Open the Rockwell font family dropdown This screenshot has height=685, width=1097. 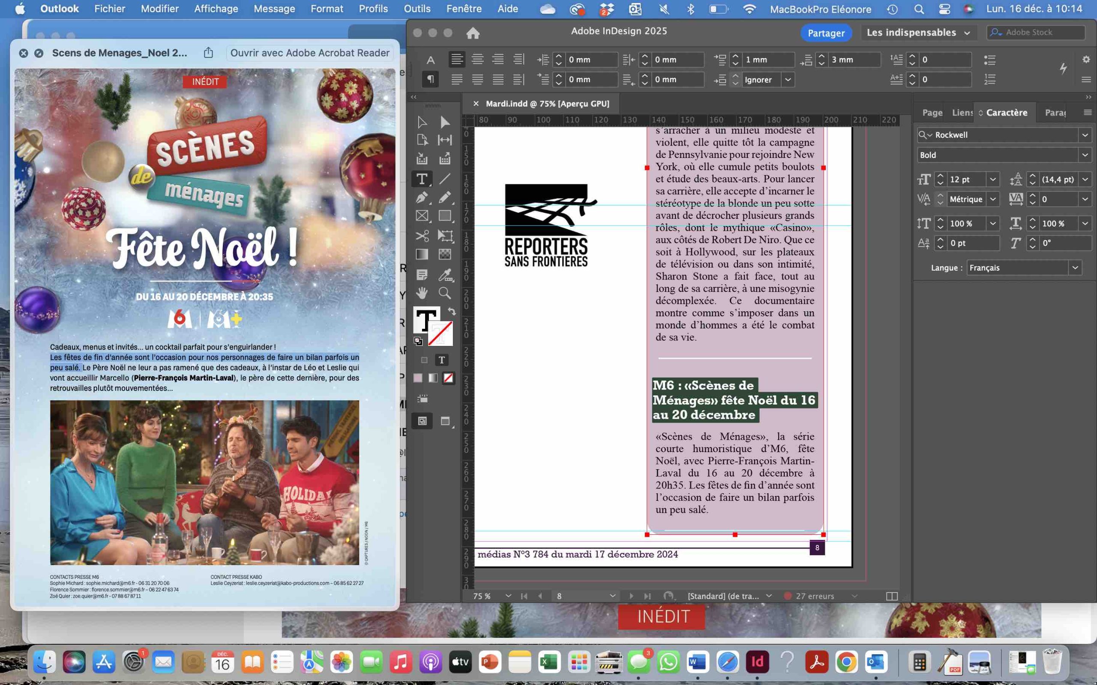pos(1085,135)
